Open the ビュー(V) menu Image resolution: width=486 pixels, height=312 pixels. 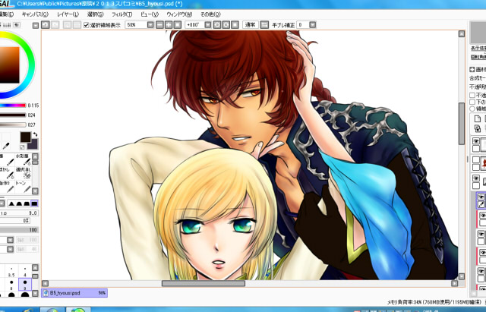click(x=150, y=14)
